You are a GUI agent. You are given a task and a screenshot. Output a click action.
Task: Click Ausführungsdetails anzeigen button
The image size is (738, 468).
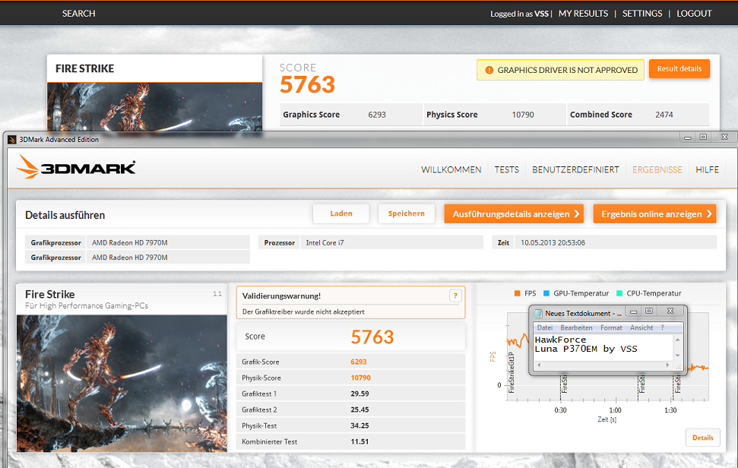[514, 214]
